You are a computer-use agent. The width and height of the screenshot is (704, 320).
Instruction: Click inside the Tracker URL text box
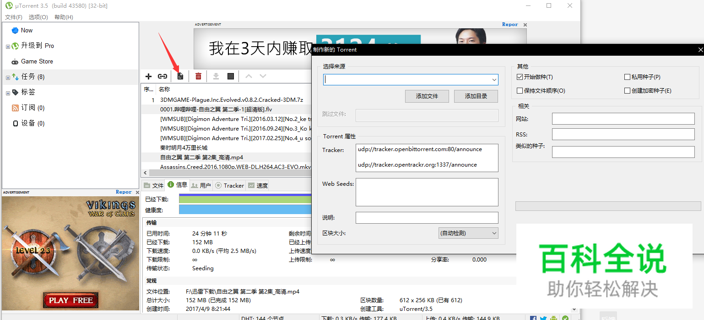click(427, 158)
